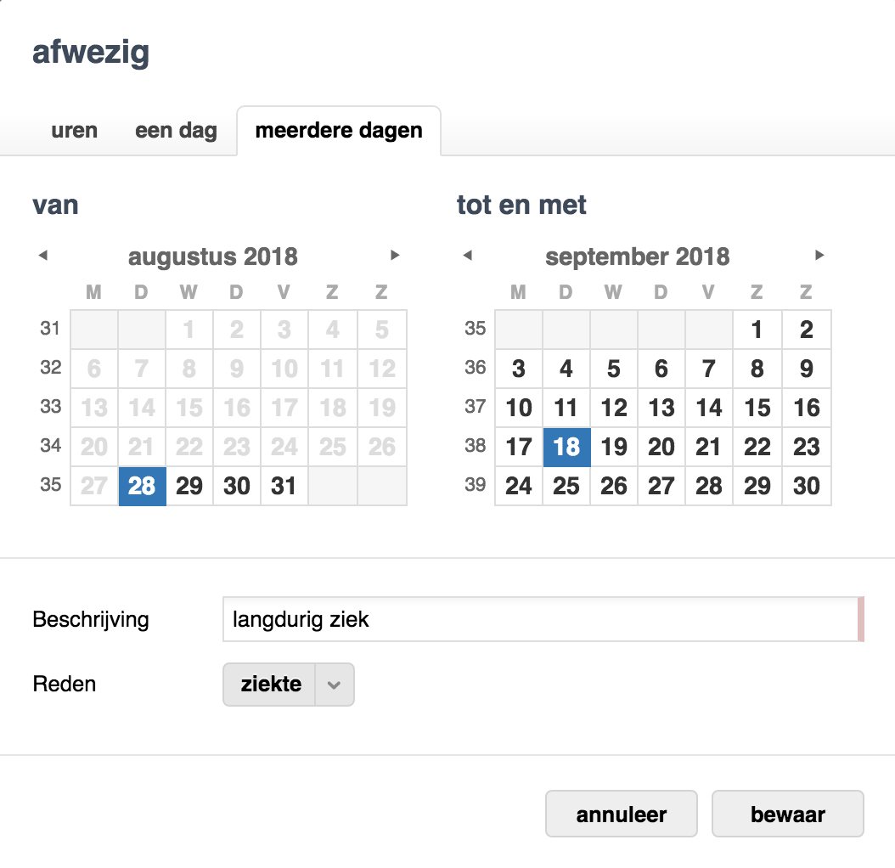Viewport: 895px width, 868px height.
Task: Go to next month in 'tot en met' calendar
Action: [819, 255]
